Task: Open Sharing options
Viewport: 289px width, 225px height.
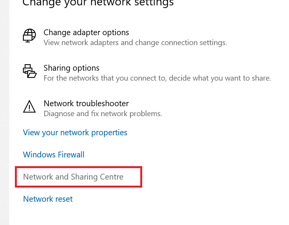Action: [71, 68]
